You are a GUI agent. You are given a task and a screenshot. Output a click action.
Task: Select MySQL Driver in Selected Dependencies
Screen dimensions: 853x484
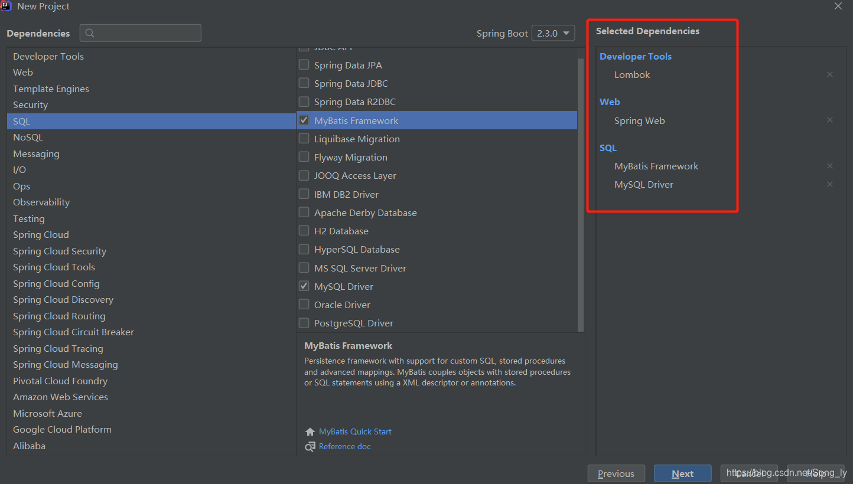pyautogui.click(x=644, y=184)
